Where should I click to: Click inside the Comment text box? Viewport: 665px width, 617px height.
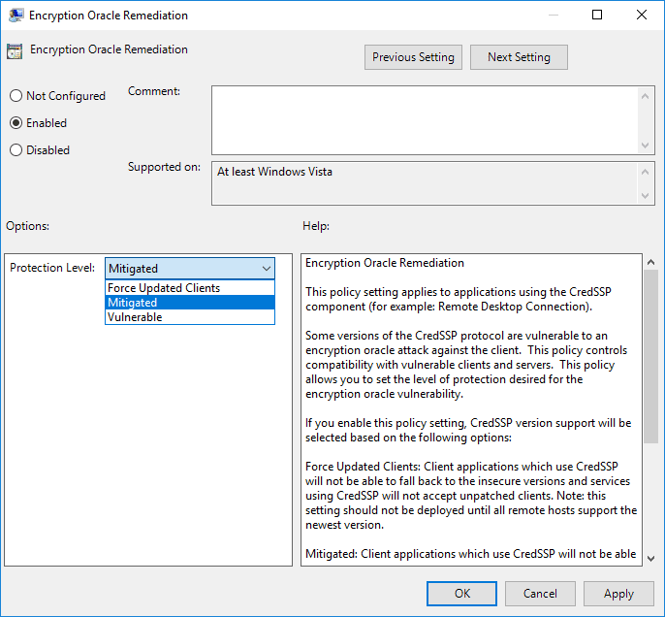[x=425, y=118]
